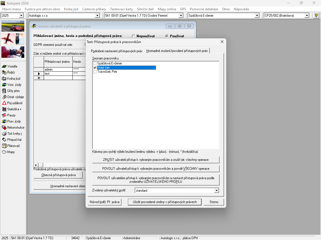This screenshot has height=240, width=321.
Task: Open Poj.události warning triangle icon
Action: pyautogui.click(x=4, y=103)
